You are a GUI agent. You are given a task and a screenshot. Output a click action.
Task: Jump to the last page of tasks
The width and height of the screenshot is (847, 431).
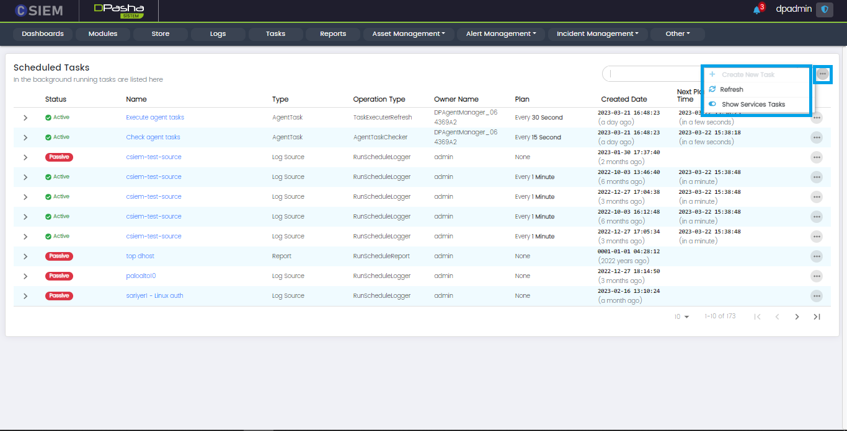817,317
